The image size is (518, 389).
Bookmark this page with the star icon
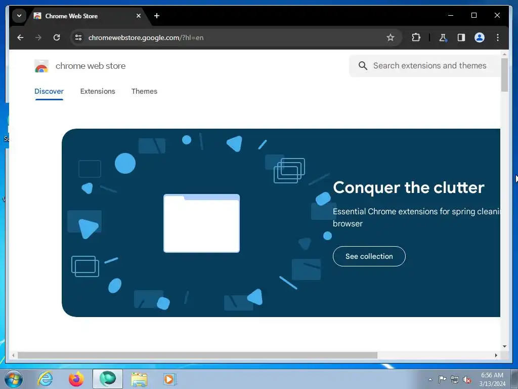coord(390,37)
